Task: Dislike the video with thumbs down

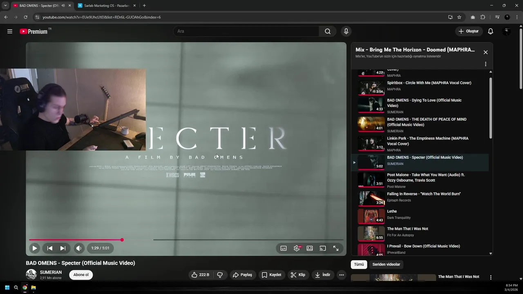Action: 220,275
